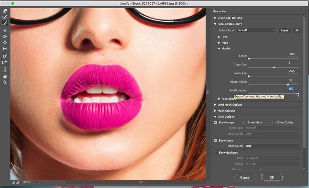The image size is (309, 188).
Task: Click the OK button
Action: [x=271, y=177]
